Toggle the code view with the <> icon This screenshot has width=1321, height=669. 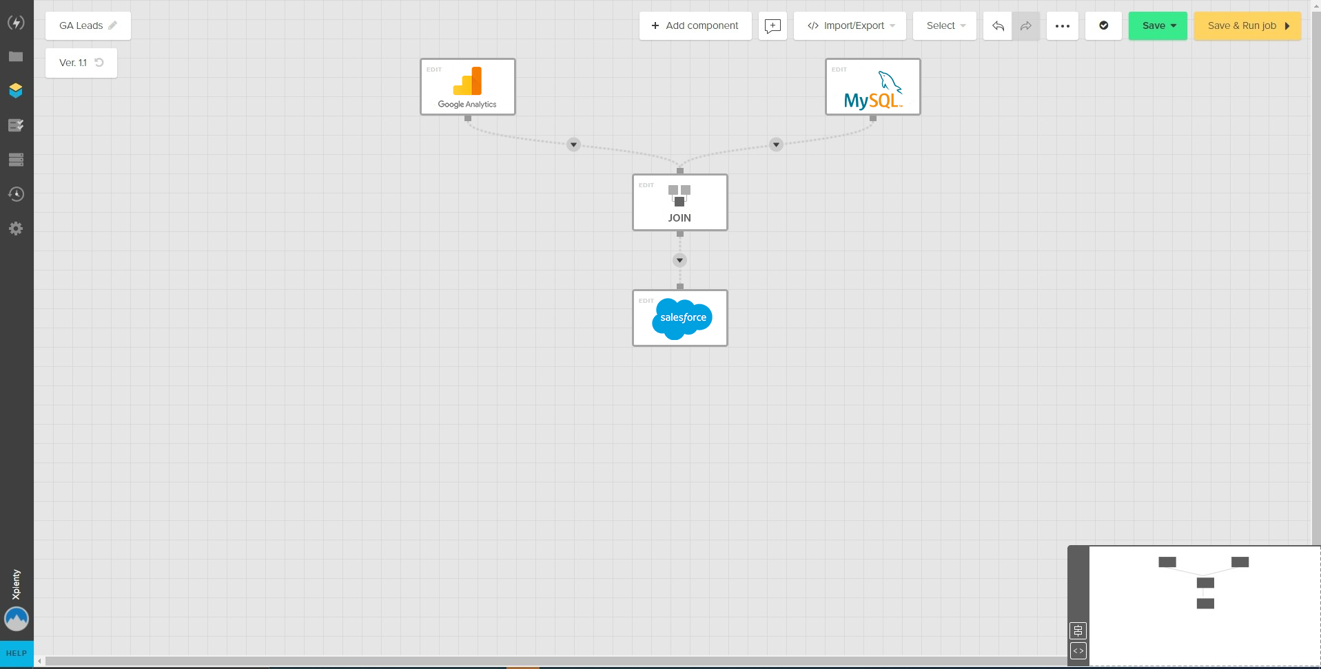[x=1078, y=651]
